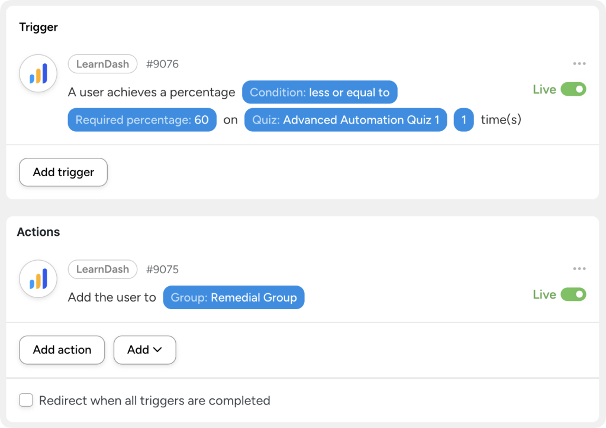Edit the 'Group: Remedial Group' setting
Screen dimensions: 606x428
[233, 297]
